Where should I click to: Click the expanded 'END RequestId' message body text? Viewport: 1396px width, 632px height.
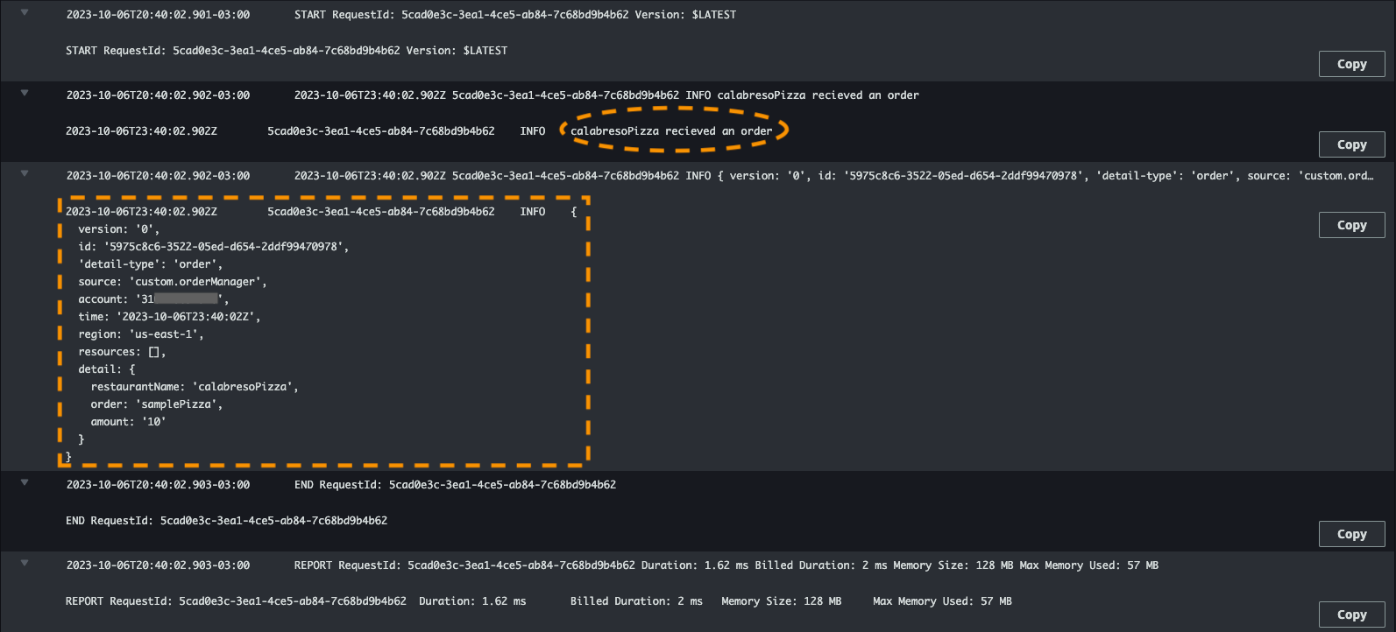point(226,521)
